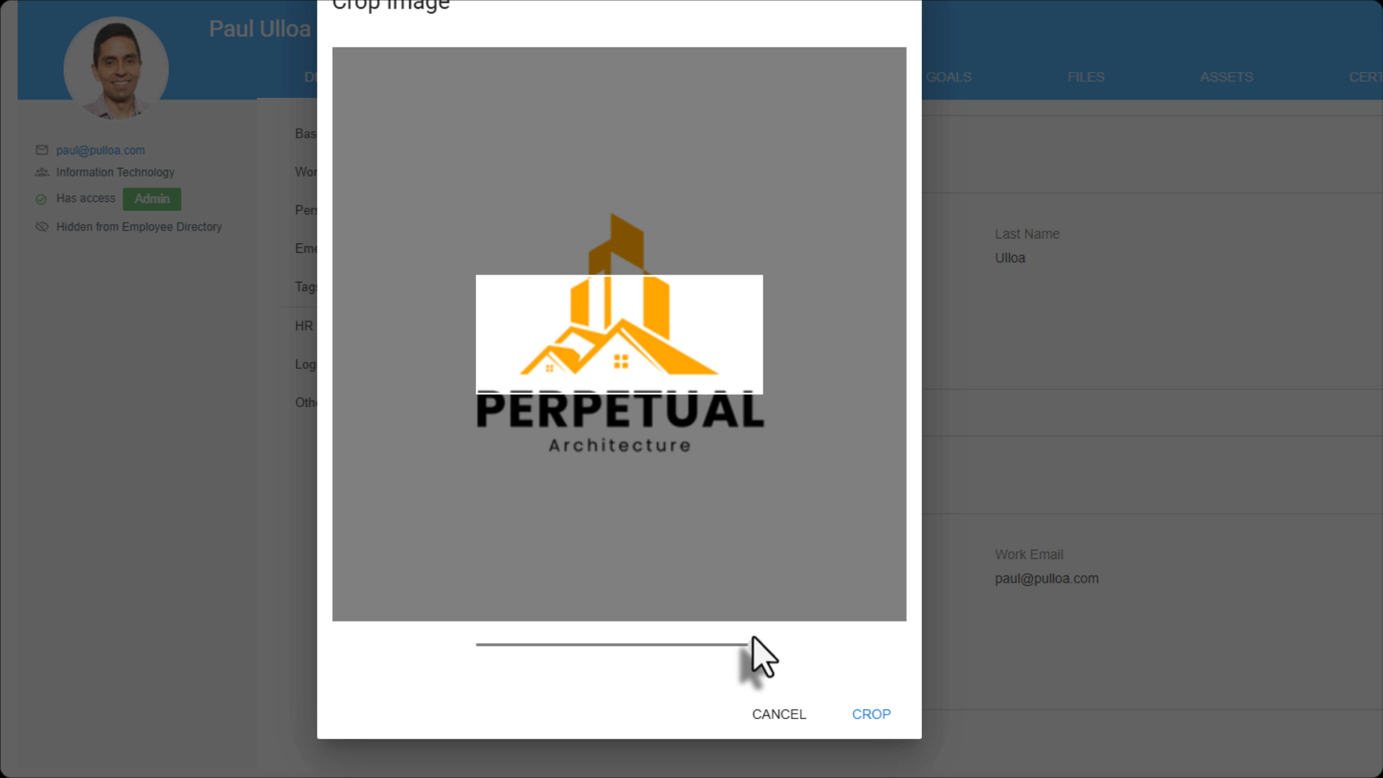Click the zoom slider track below image
Screen dimensions: 1383x778
point(611,645)
